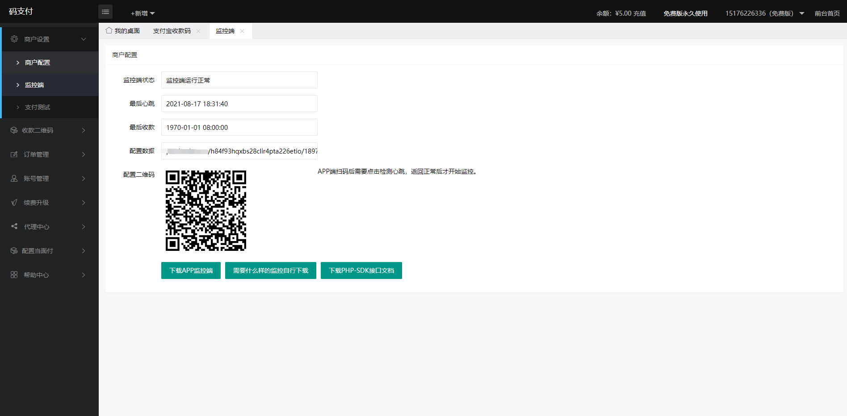Click the 帮助中心 grid icon

click(14, 275)
